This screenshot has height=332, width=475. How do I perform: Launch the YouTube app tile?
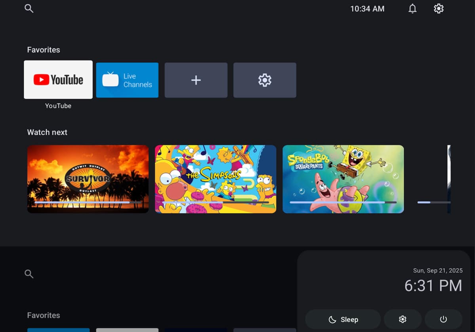[x=58, y=79]
